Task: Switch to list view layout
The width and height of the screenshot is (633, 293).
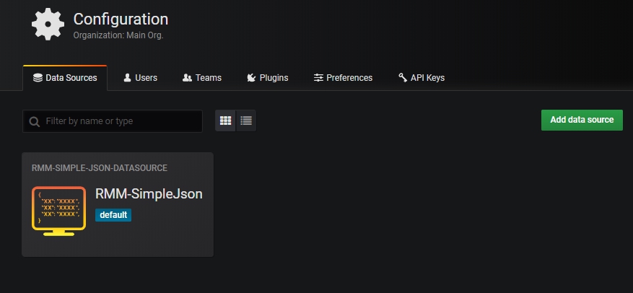Action: coord(246,121)
